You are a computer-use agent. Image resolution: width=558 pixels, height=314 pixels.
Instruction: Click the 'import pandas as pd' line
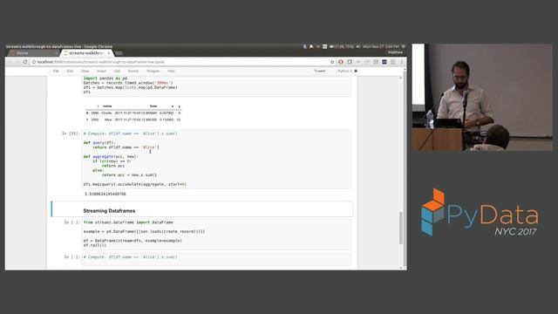pos(105,78)
